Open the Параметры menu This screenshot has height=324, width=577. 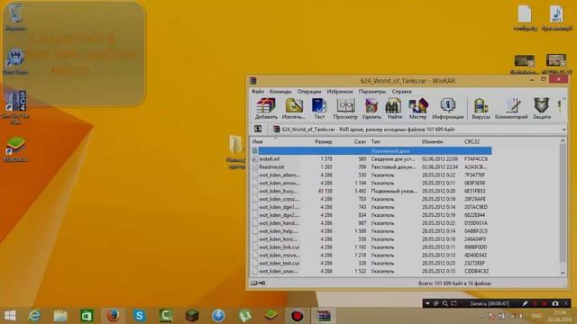tap(372, 91)
